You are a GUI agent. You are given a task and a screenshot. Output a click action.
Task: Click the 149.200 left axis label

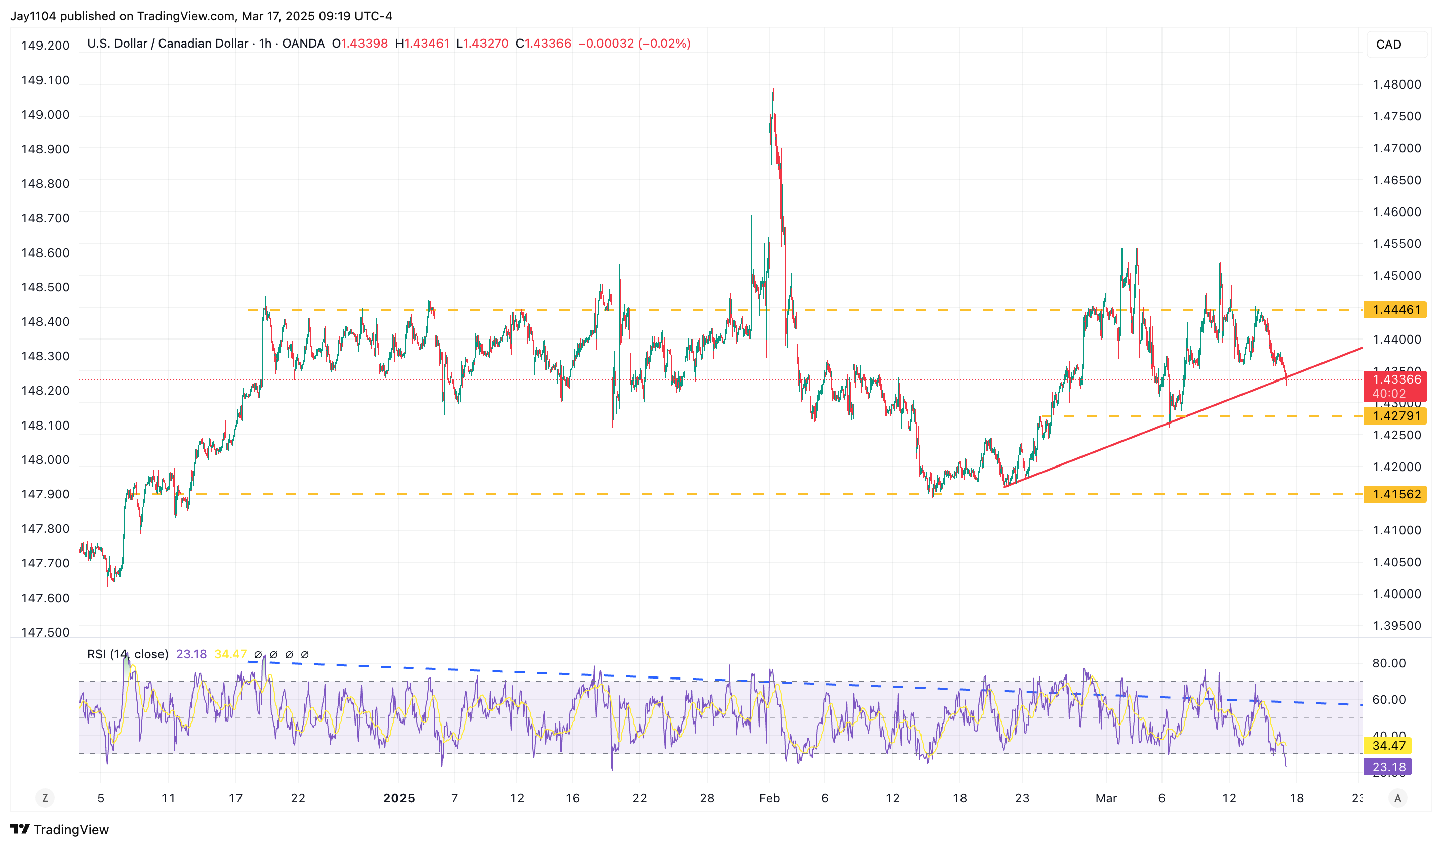point(45,45)
